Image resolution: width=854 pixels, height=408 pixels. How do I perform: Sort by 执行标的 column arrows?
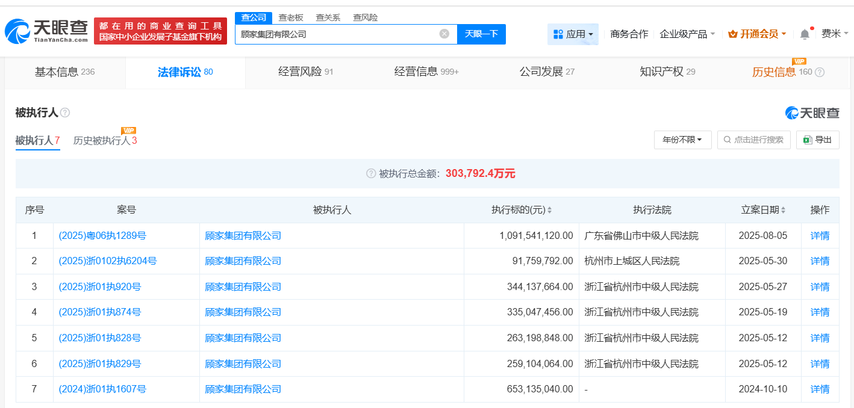click(549, 210)
